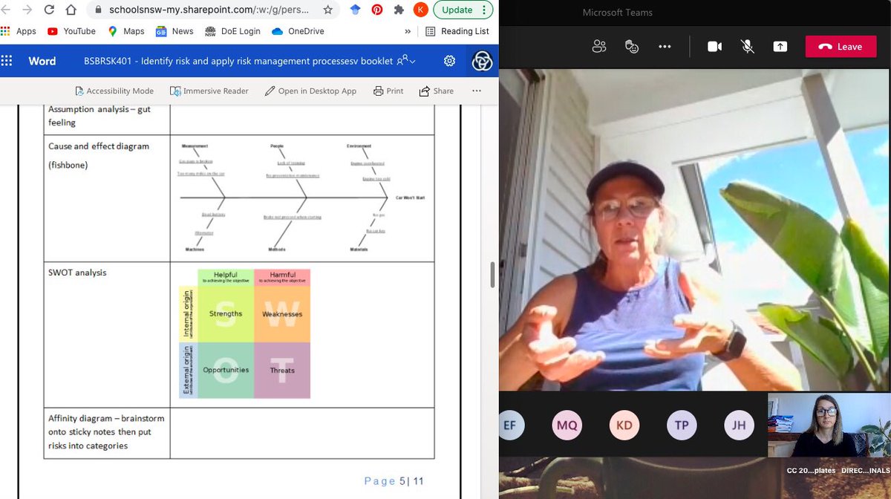
Task: Click the browser forward arrow
Action: click(x=26, y=10)
